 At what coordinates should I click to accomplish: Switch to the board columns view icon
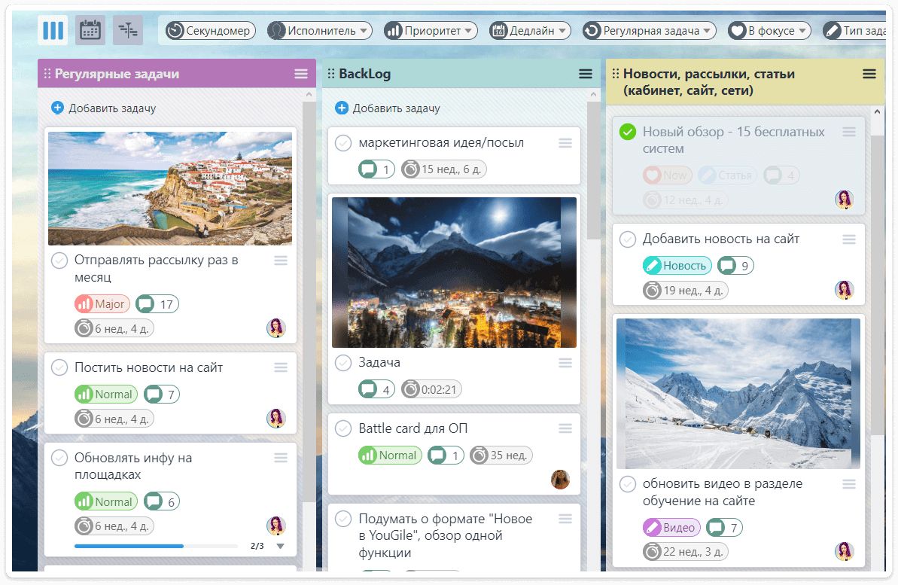[x=53, y=30]
